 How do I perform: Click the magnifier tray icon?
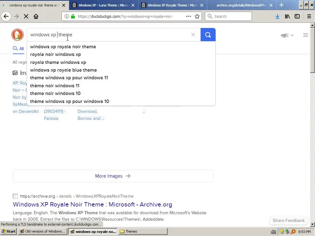tap(293, 232)
